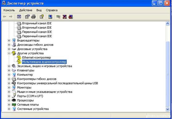Viewport: 172px width, 119px height.
Task: Click speaker icon beside Звуковые, видео и игровые устройства
Action: point(14,66)
